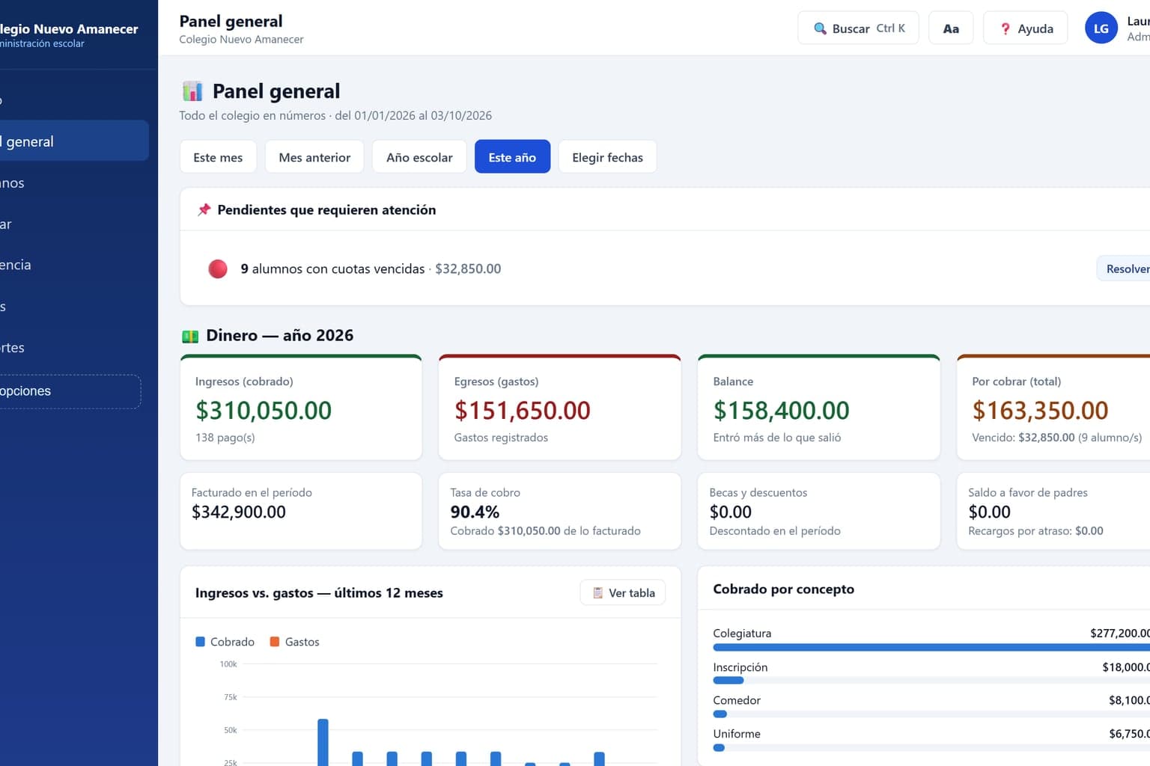Click Ver tabla button on chart
Screen dimensions: 1150x766
click(x=623, y=592)
